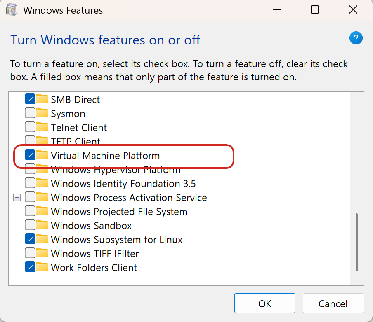Click the Cancel button
The height and width of the screenshot is (322, 373).
click(333, 303)
